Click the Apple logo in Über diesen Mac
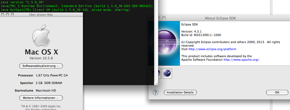This screenshot has height=110, width=290. tap(41, 36)
